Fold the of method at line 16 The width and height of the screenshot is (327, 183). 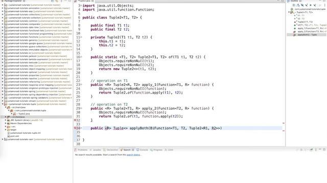tap(81, 57)
